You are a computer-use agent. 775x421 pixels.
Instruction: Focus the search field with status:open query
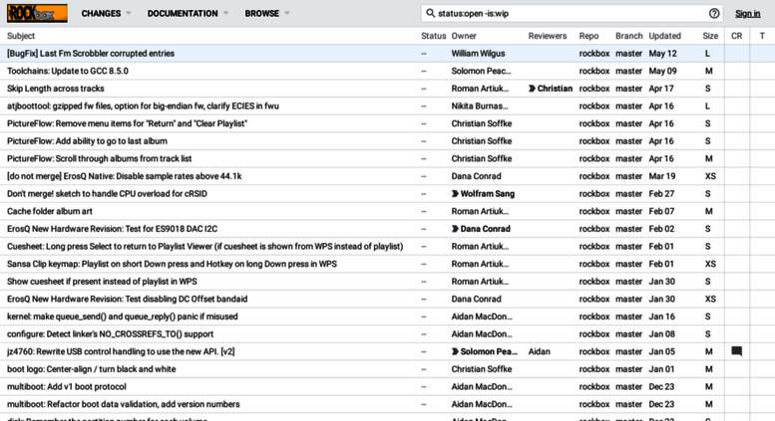tap(571, 13)
